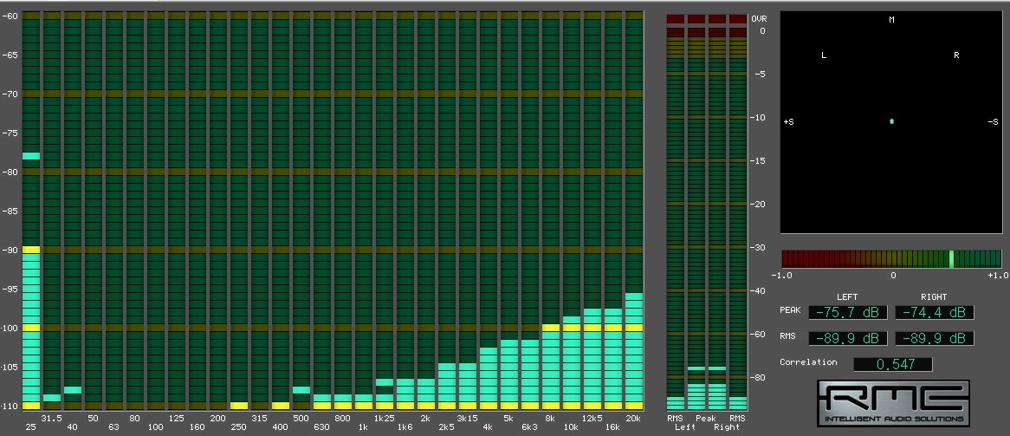The image size is (1010, 436).
Task: Click the OVR label on level meter
Action: click(759, 19)
